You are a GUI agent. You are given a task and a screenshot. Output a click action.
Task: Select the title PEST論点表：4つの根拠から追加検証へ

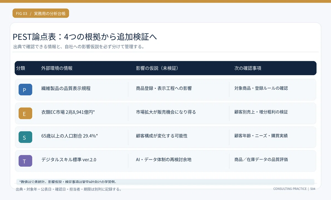click(85, 37)
